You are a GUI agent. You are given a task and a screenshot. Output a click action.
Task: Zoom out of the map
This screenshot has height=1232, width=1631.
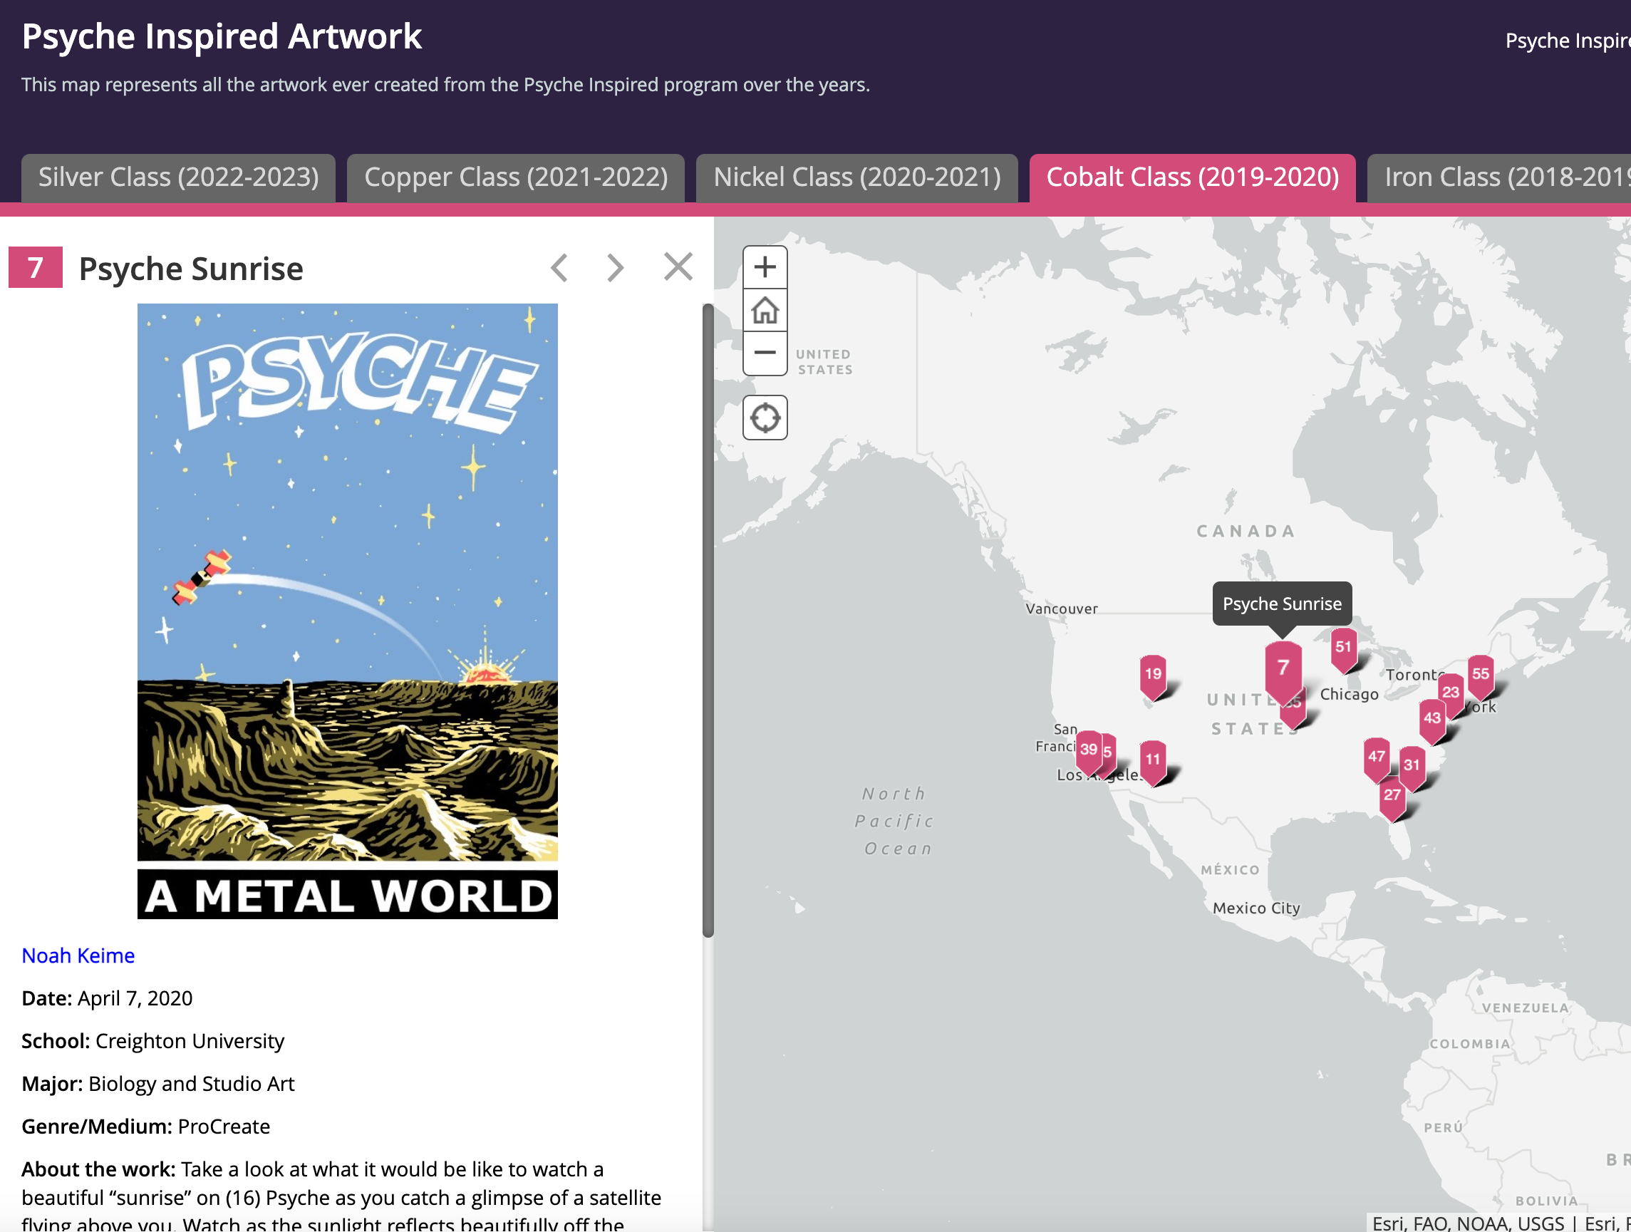(x=765, y=353)
